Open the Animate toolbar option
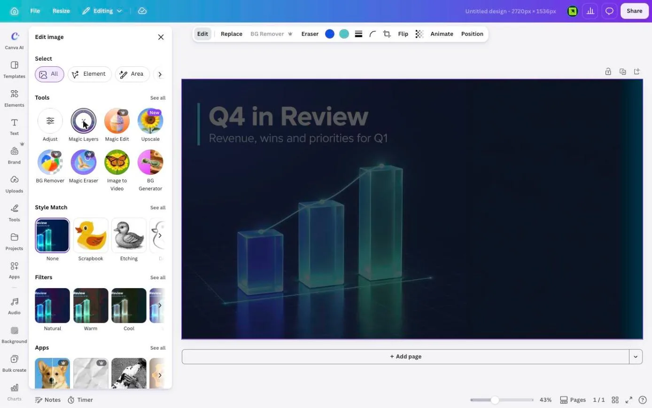The height and width of the screenshot is (408, 652). point(442,34)
